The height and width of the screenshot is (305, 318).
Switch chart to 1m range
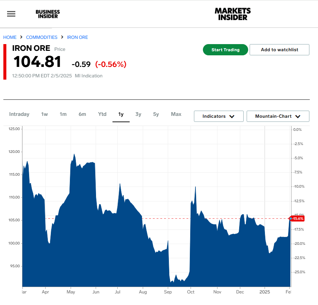click(63, 114)
